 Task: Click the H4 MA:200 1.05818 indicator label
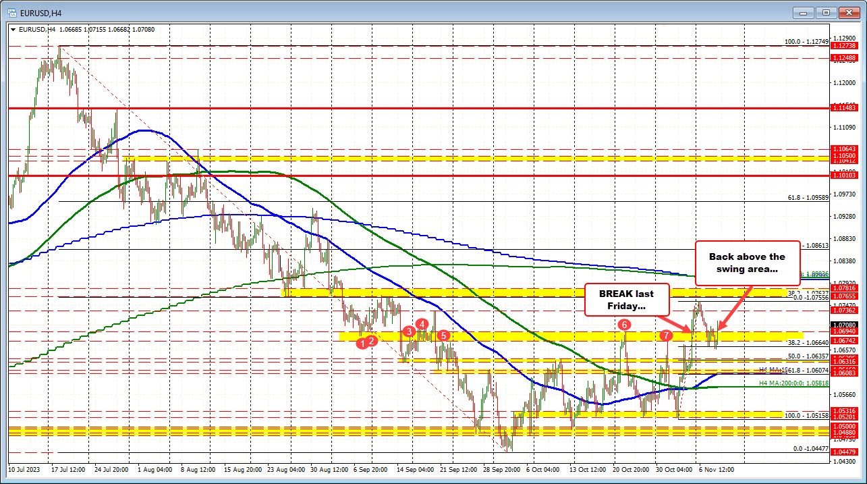(793, 383)
